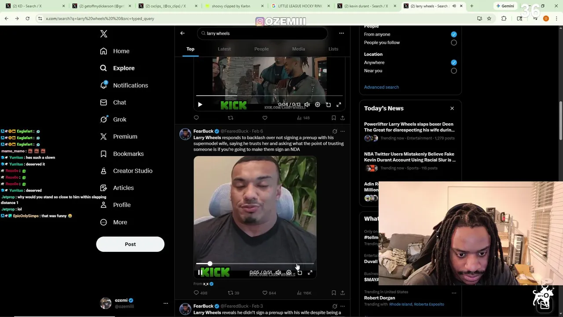Reply to the upper post
563x317 pixels.
point(196,118)
